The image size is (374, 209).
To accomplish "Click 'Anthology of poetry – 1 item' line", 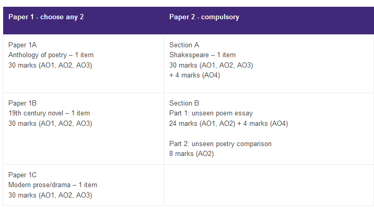I will coord(51,55).
